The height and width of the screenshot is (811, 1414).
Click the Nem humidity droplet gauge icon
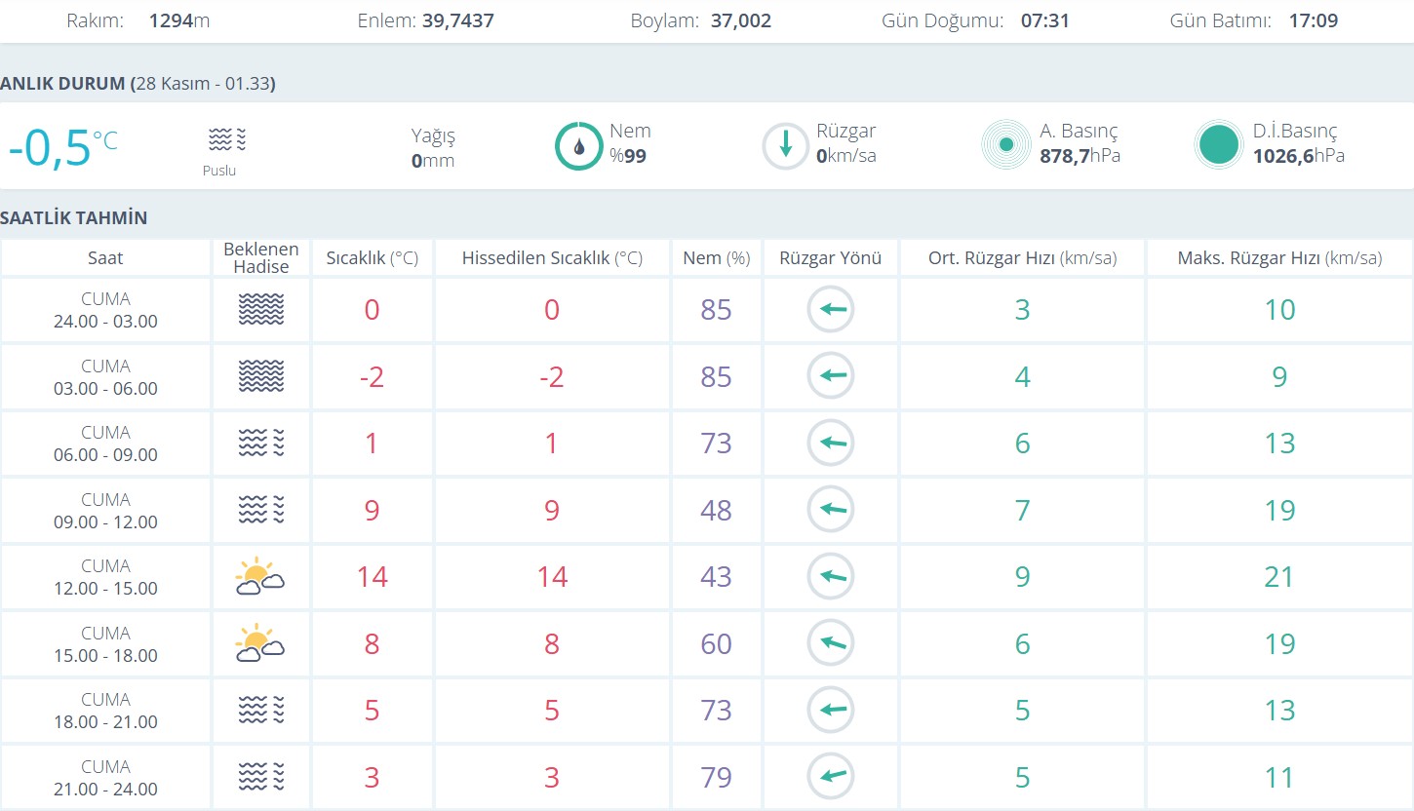pyautogui.click(x=579, y=146)
